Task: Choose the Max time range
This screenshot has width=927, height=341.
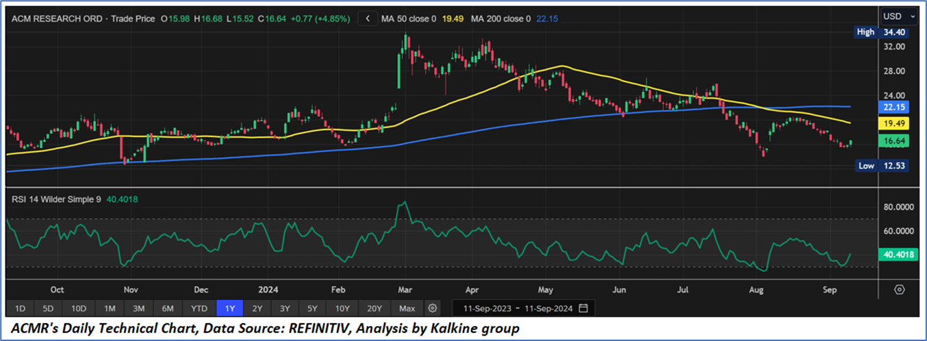Action: click(407, 308)
